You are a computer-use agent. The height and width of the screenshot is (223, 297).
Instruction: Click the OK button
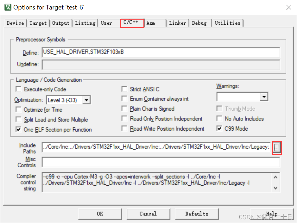[x=100, y=214]
